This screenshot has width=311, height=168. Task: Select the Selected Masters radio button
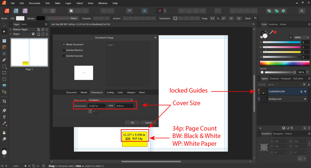[64, 50]
